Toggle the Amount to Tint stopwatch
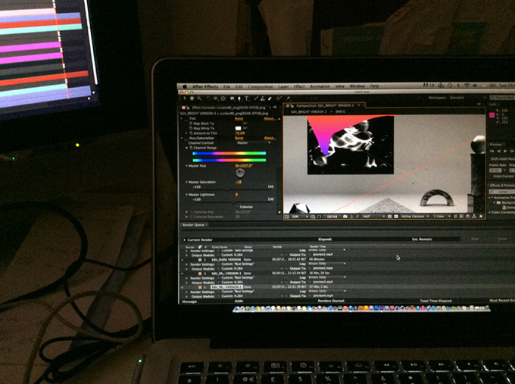 [x=189, y=133]
